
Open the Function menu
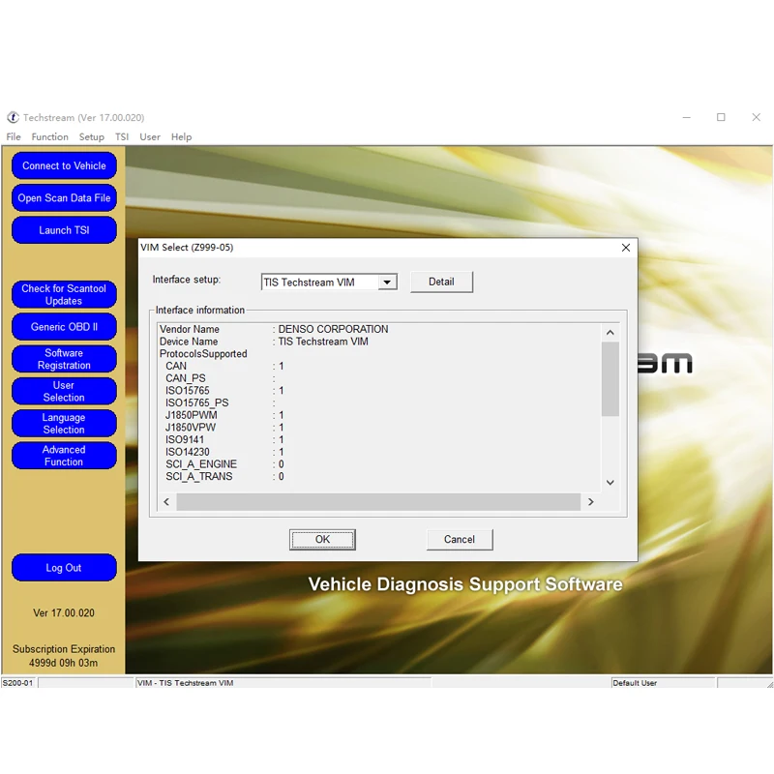(x=50, y=136)
